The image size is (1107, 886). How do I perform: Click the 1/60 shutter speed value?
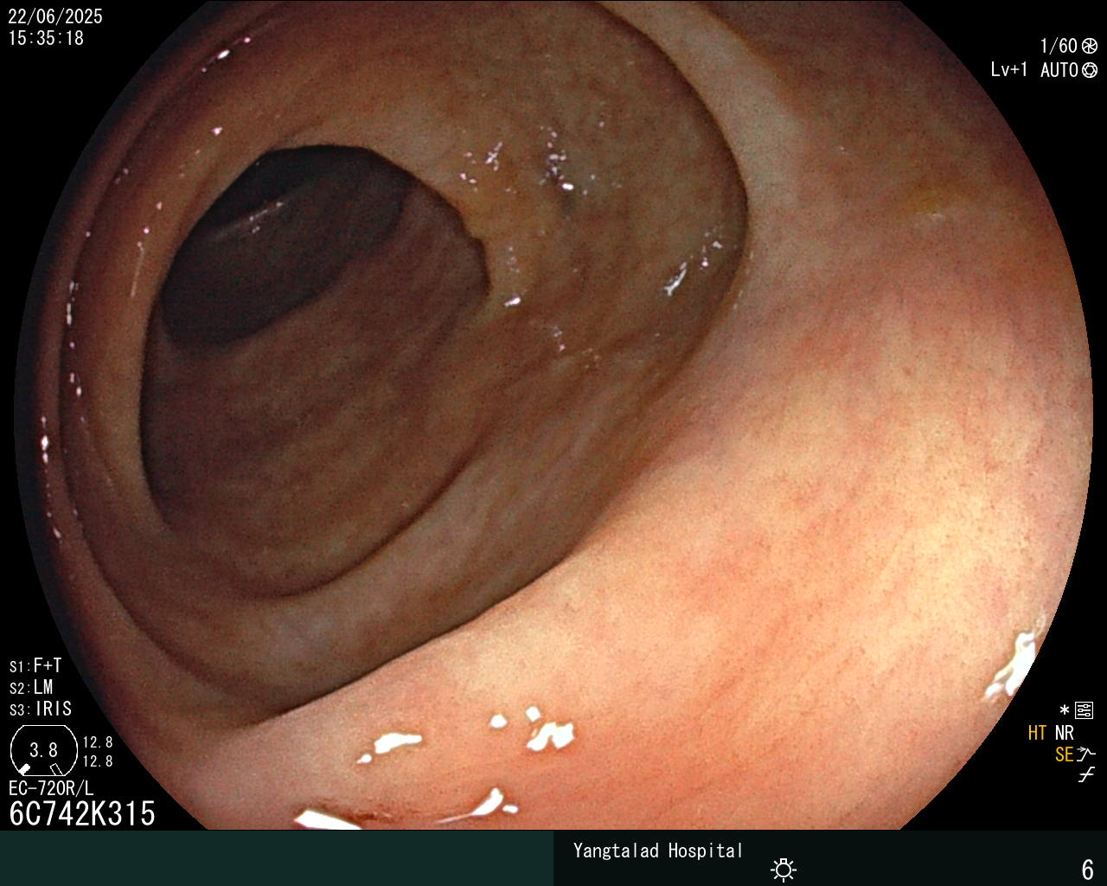coord(1059,47)
